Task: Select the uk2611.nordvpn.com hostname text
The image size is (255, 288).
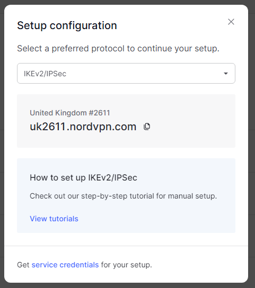Action: 83,127
